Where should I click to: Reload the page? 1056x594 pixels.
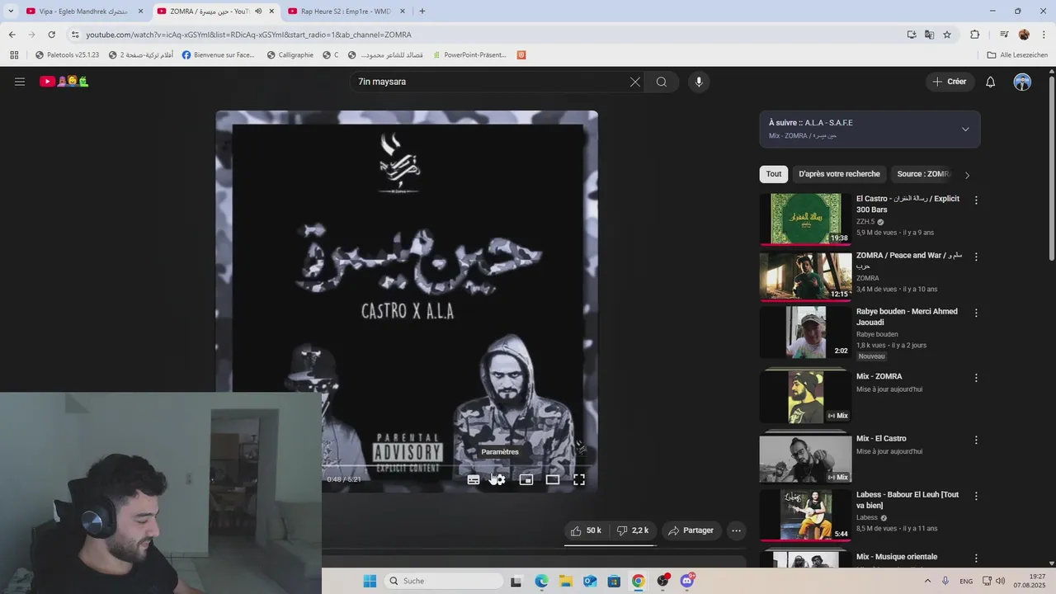pos(51,35)
